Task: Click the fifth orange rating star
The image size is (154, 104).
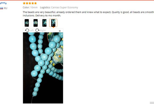Action: point(36,3)
